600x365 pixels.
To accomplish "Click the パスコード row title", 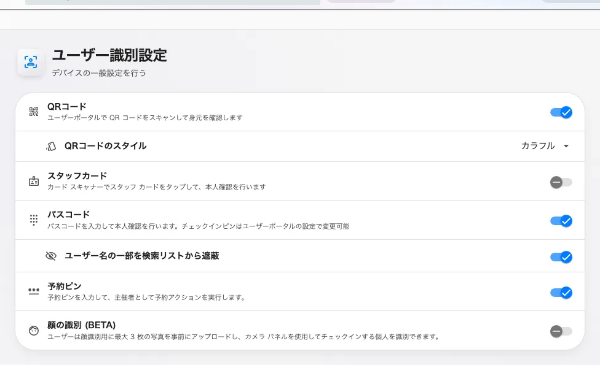I will [68, 215].
